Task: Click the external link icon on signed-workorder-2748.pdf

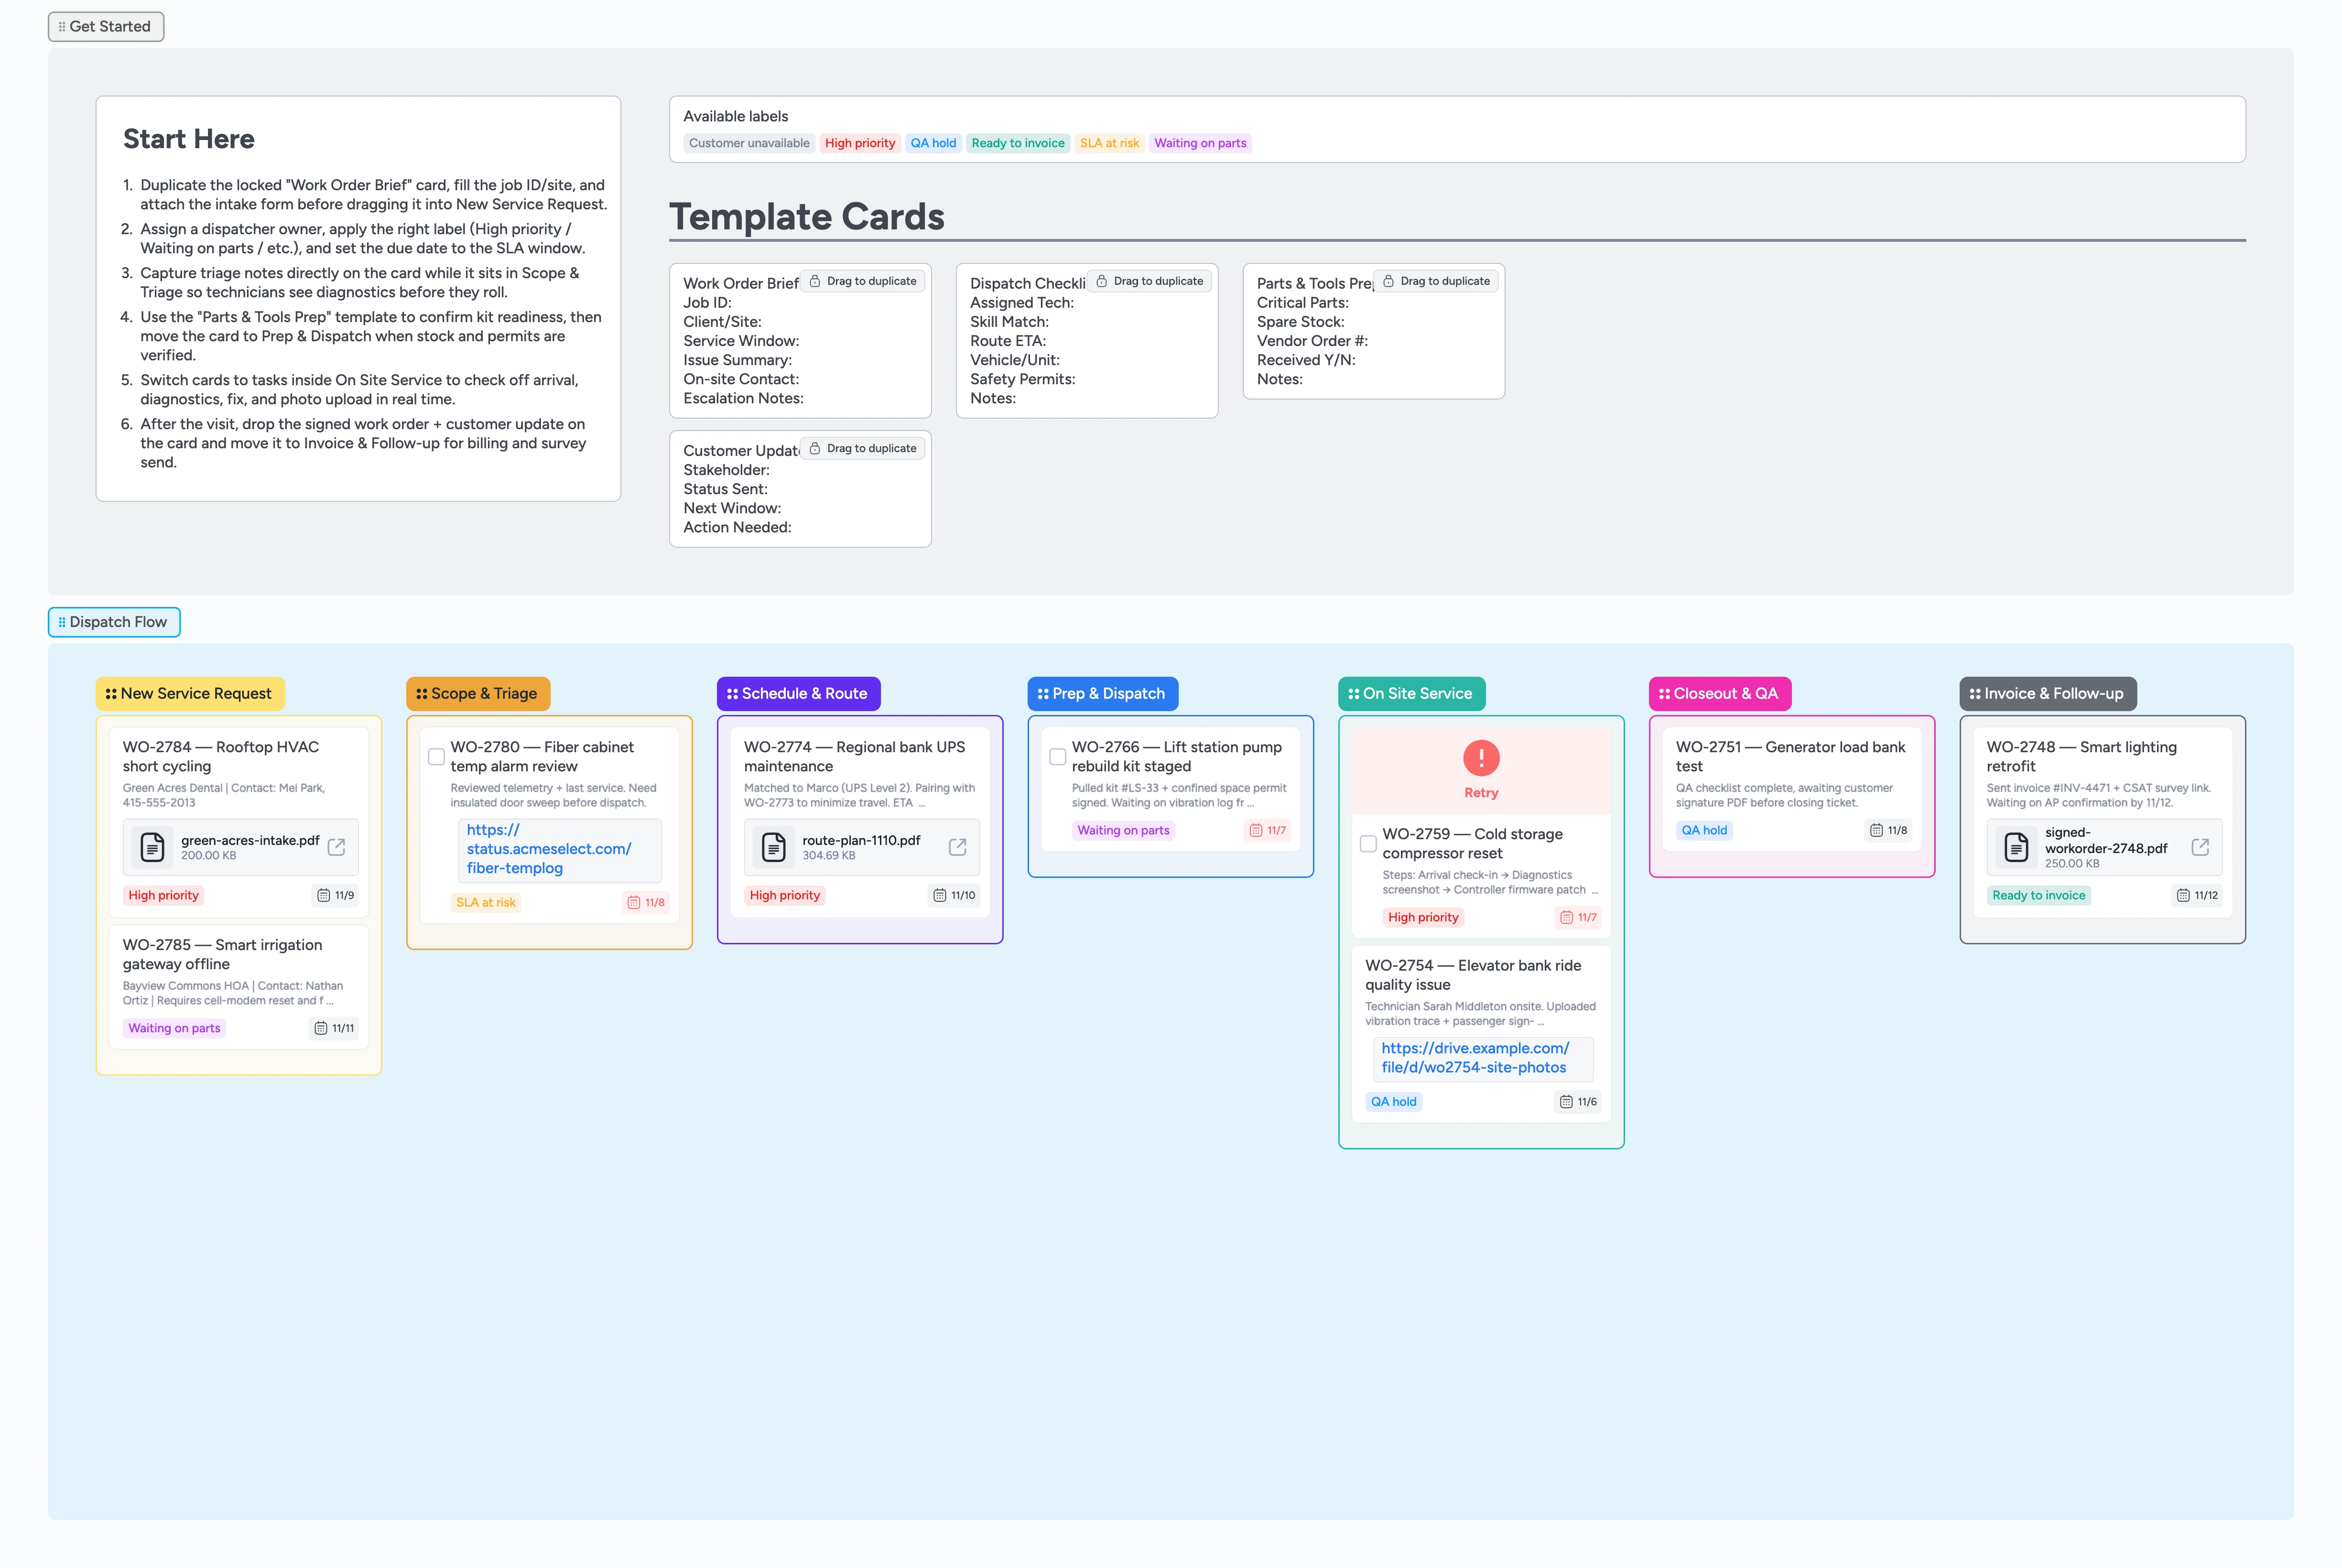Action: (x=2201, y=846)
